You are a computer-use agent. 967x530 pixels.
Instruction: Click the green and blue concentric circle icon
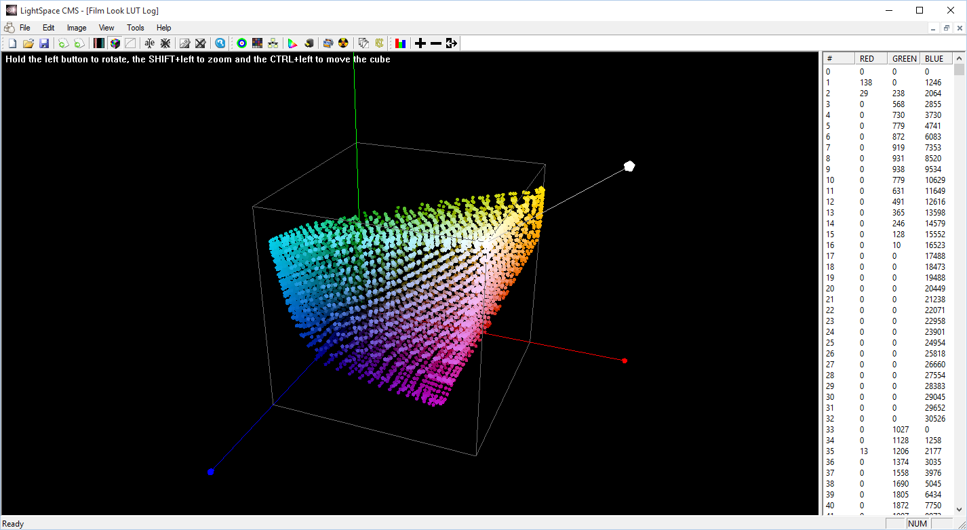(241, 43)
